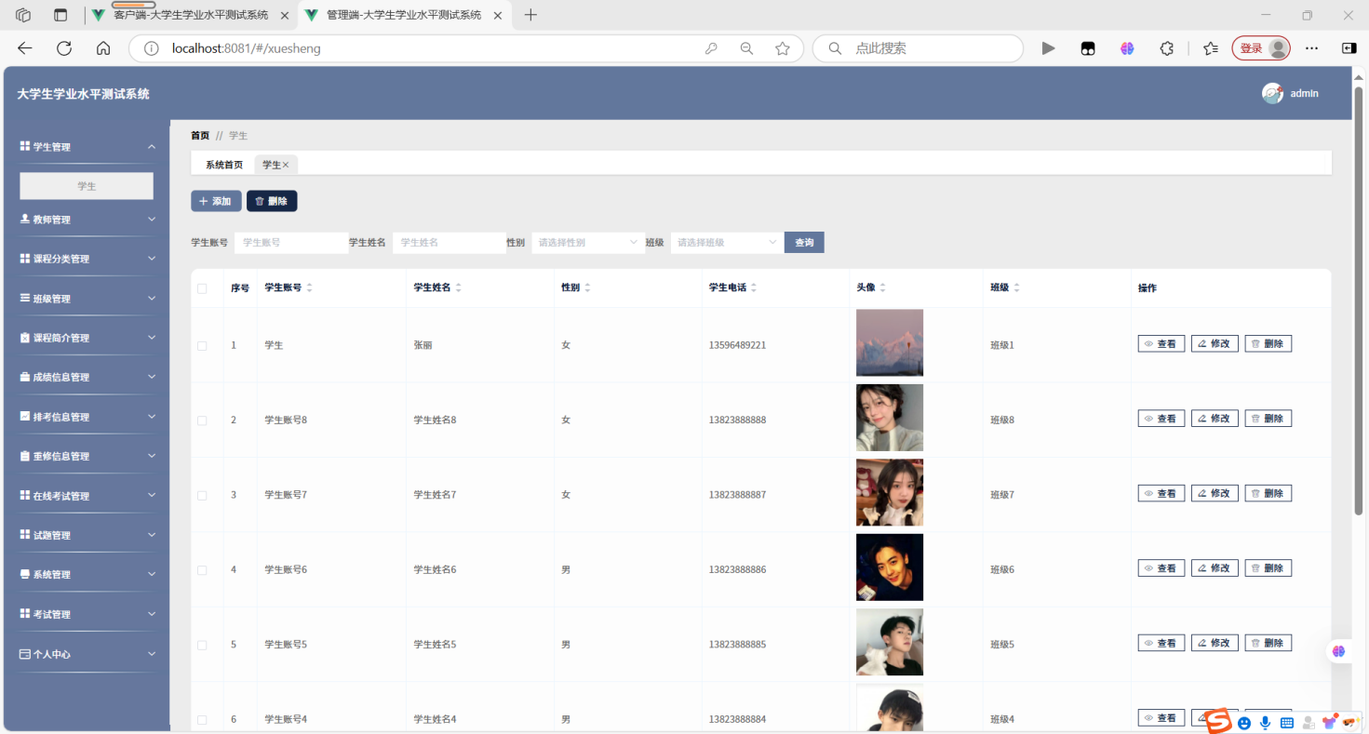This screenshot has width=1369, height=734.
Task: Expand the 班级管理 sidebar menu
Action: point(87,299)
